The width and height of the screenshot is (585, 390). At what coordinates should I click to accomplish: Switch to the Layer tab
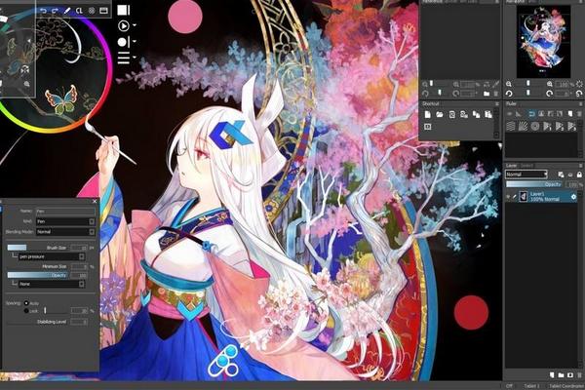[x=511, y=166]
